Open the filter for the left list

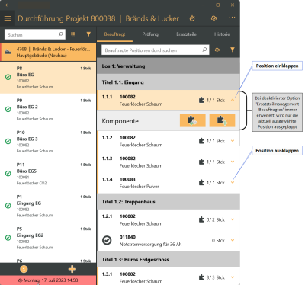click(88, 34)
